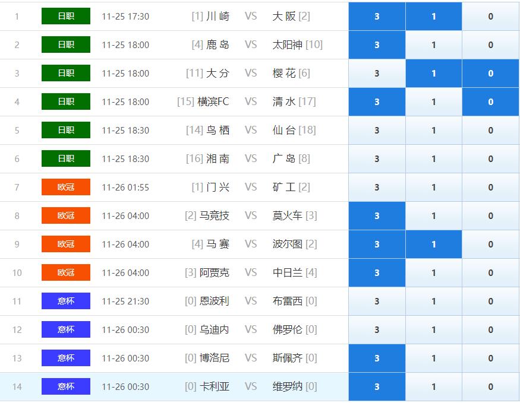Open home team 阿贾克
This screenshot has height=403, width=520.
coord(214,272)
